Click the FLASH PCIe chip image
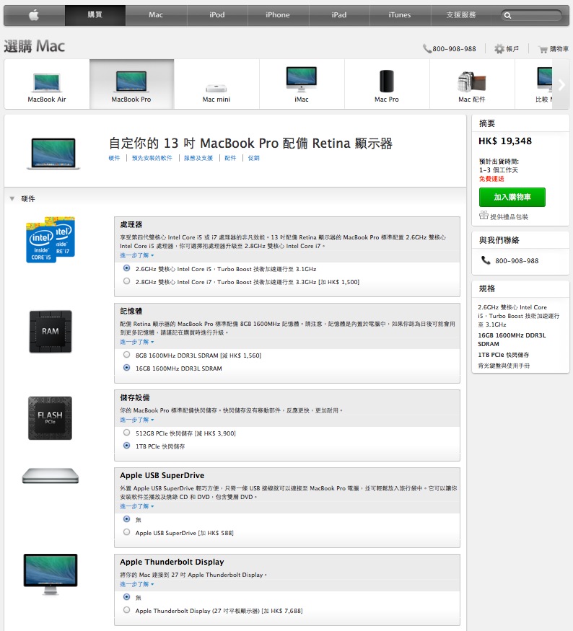The width and height of the screenshot is (573, 631). click(x=50, y=418)
